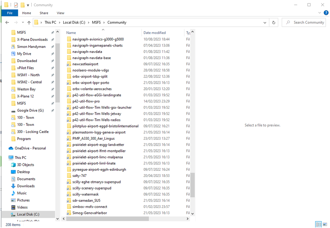Switch to the View ribbon tab
The width and height of the screenshot is (330, 228).
60,13
